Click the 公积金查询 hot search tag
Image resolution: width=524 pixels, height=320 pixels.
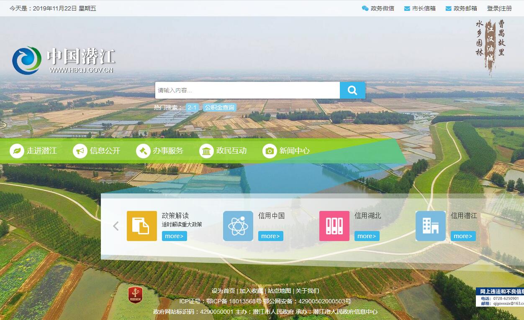(220, 107)
